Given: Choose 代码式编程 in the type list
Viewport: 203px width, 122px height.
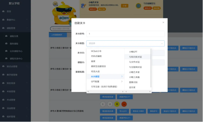Looking at the screenshot, I should tap(106, 56).
